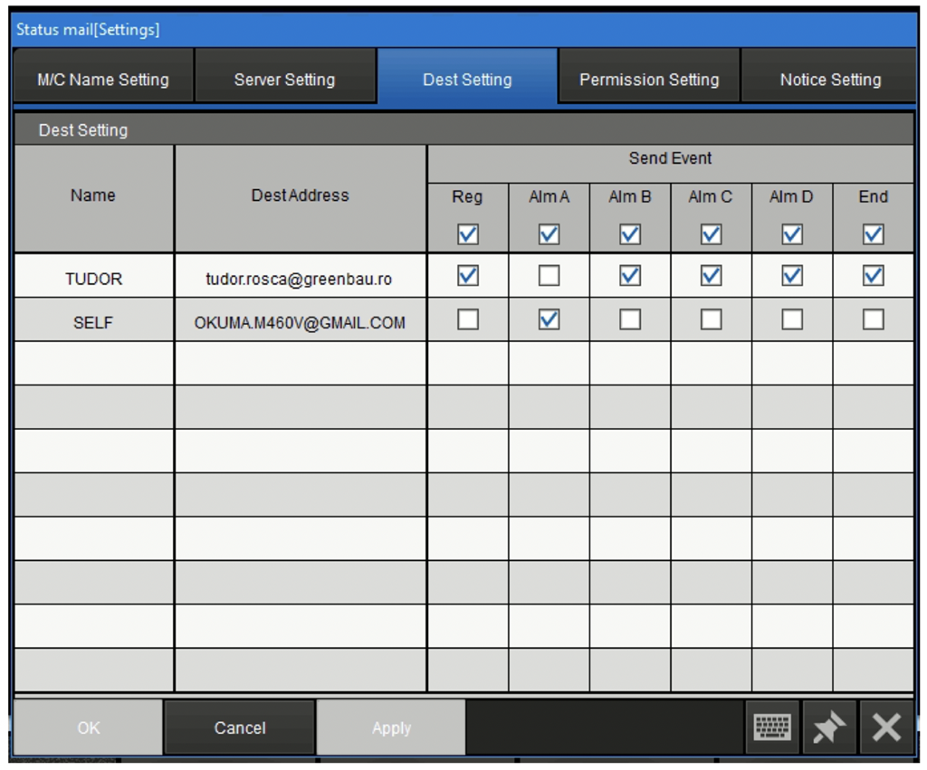Switch to M/C Name Setting tab
927x770 pixels.
(103, 80)
